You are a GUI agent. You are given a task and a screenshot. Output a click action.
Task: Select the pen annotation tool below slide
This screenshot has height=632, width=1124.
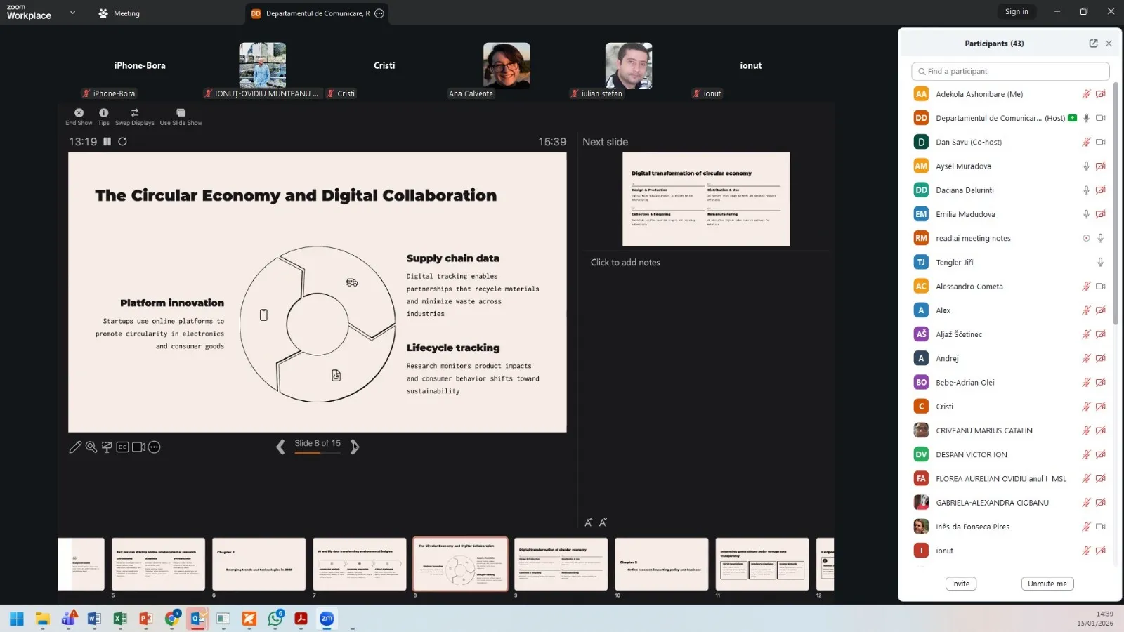75,447
